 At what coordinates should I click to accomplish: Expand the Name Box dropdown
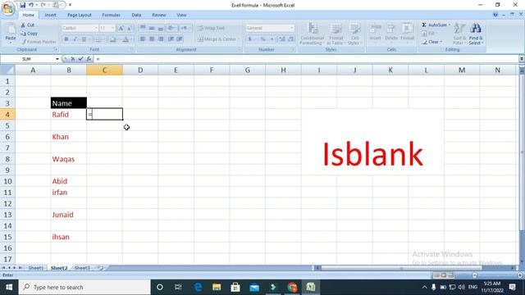point(57,59)
